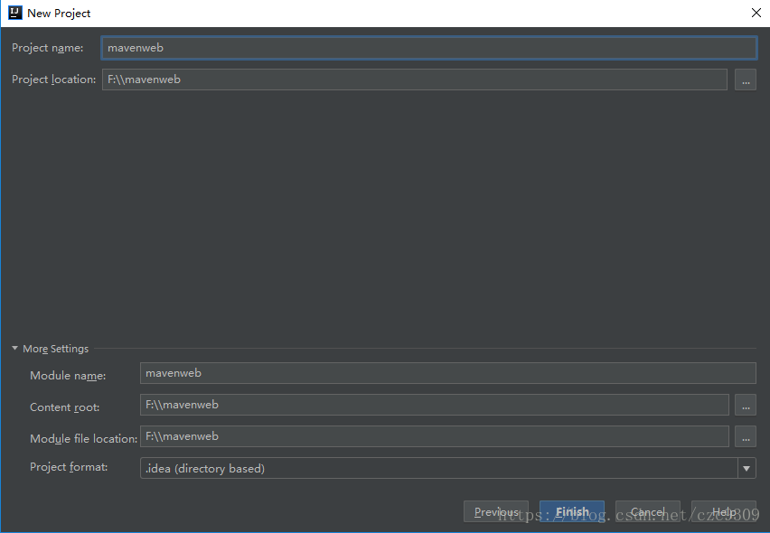Viewport: 770px width, 533px height.
Task: Click the Project format dropdown arrow
Action: click(x=747, y=468)
